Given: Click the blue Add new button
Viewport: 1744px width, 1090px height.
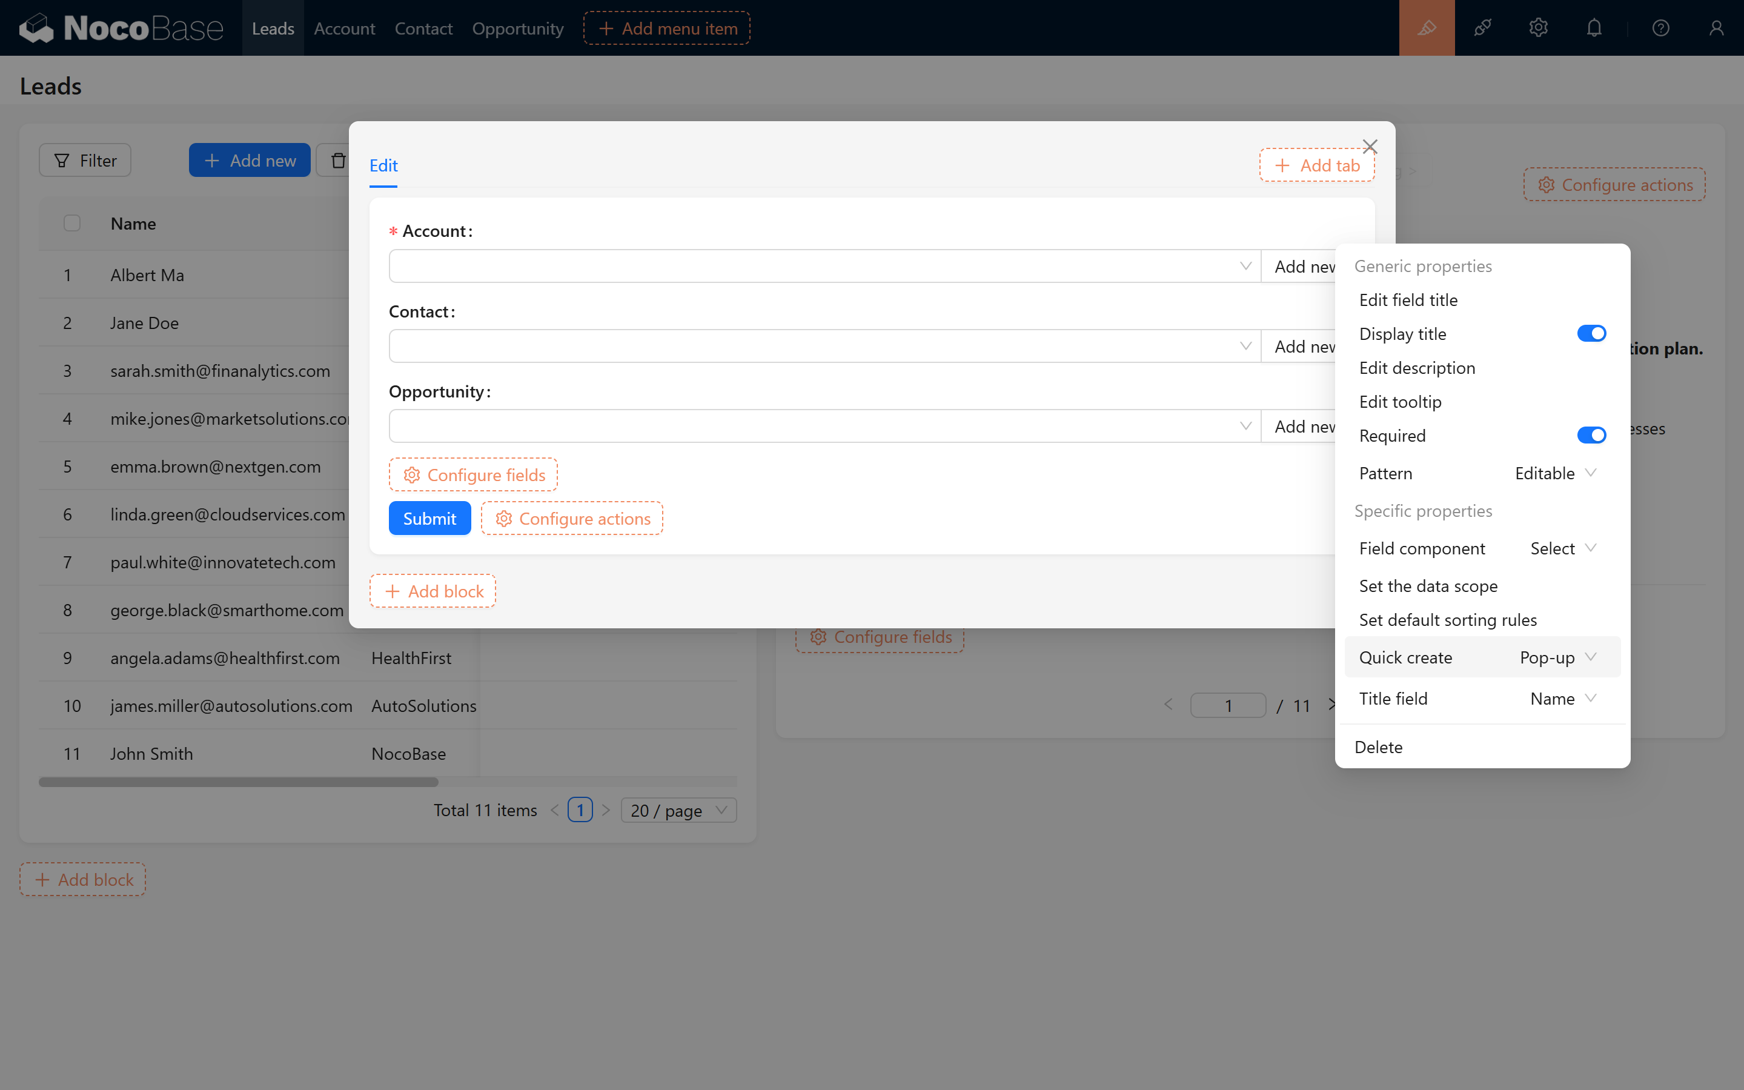Looking at the screenshot, I should pos(250,160).
